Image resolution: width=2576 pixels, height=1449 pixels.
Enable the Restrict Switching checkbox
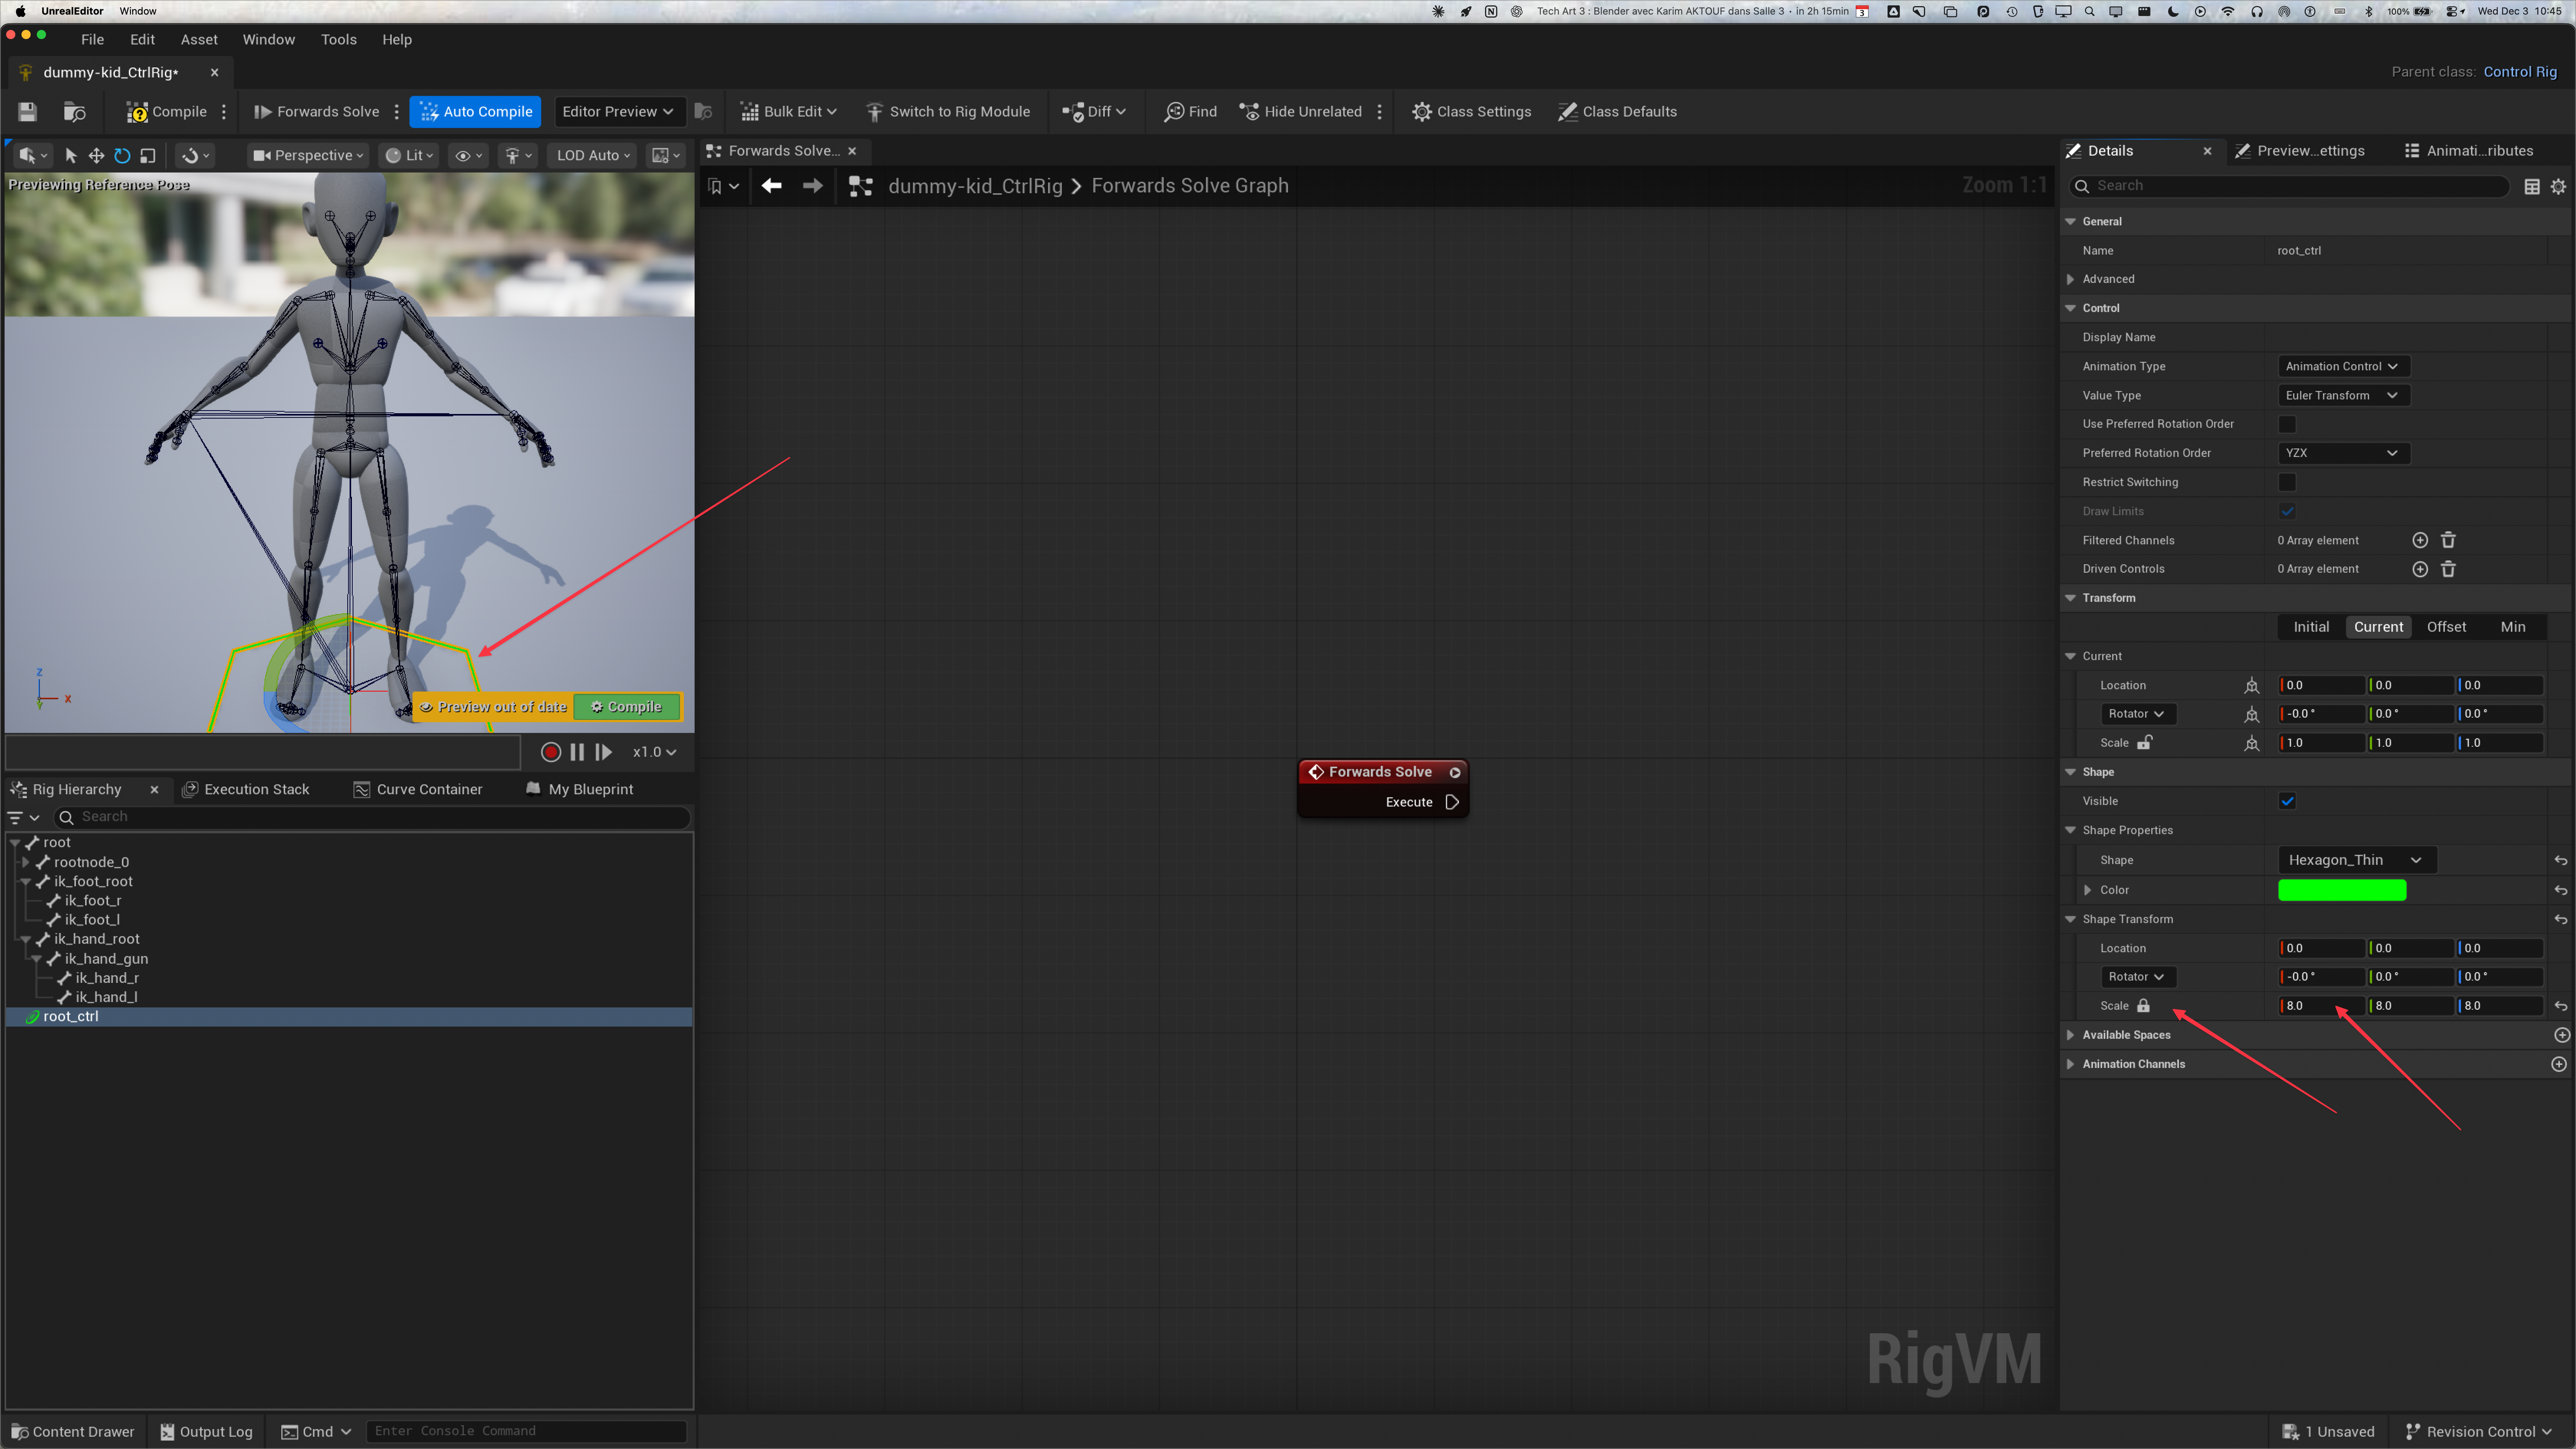pyautogui.click(x=2287, y=482)
